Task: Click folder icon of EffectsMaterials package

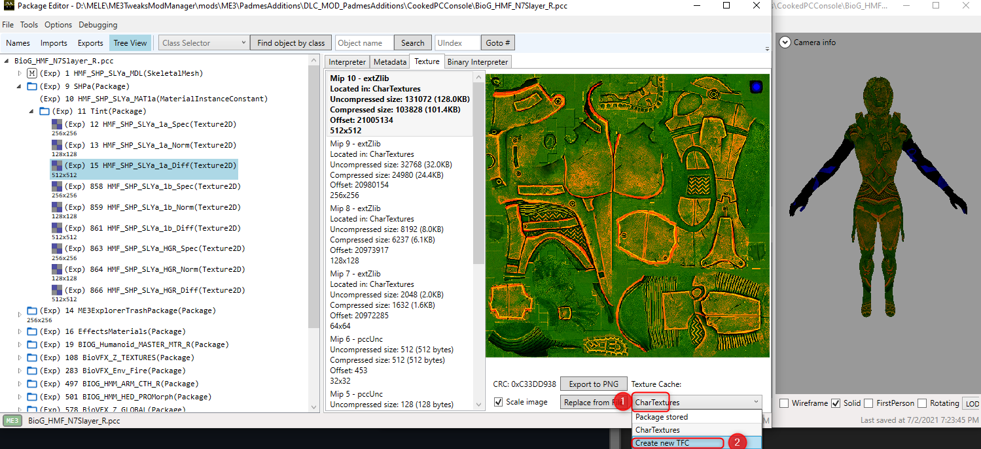Action: (31, 331)
